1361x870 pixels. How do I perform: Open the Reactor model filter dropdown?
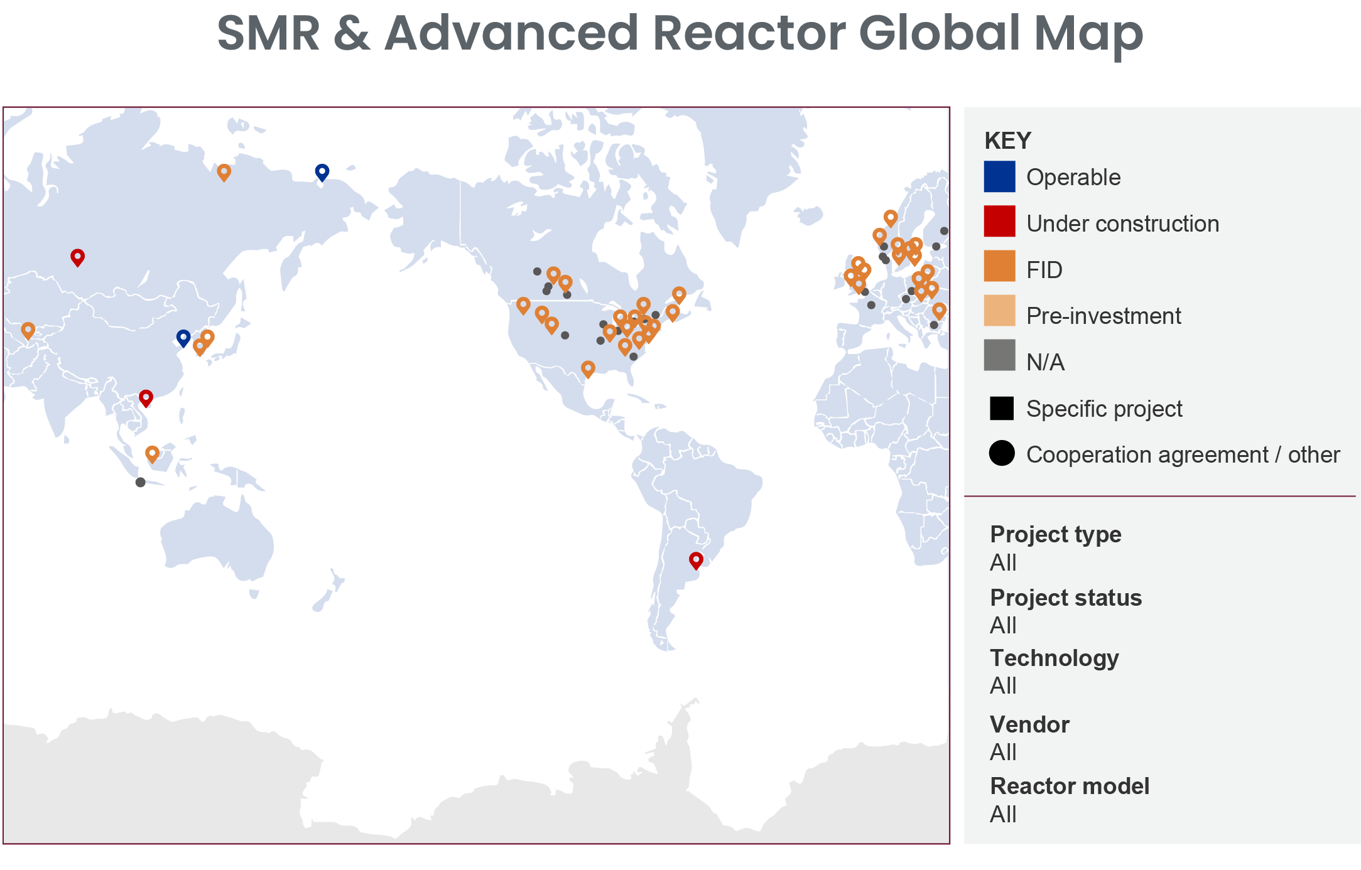1003,814
